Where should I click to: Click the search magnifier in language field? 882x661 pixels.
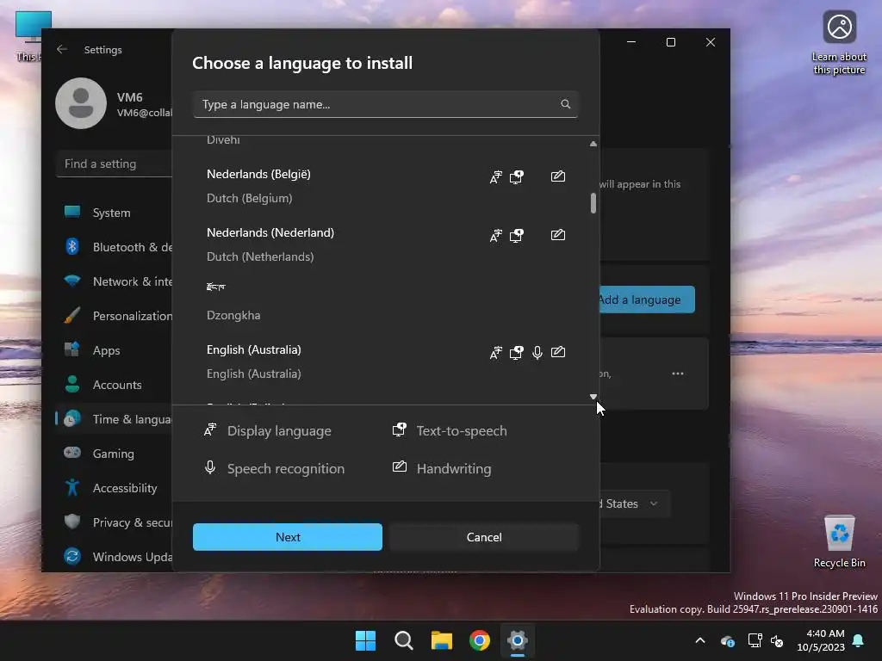(x=565, y=104)
